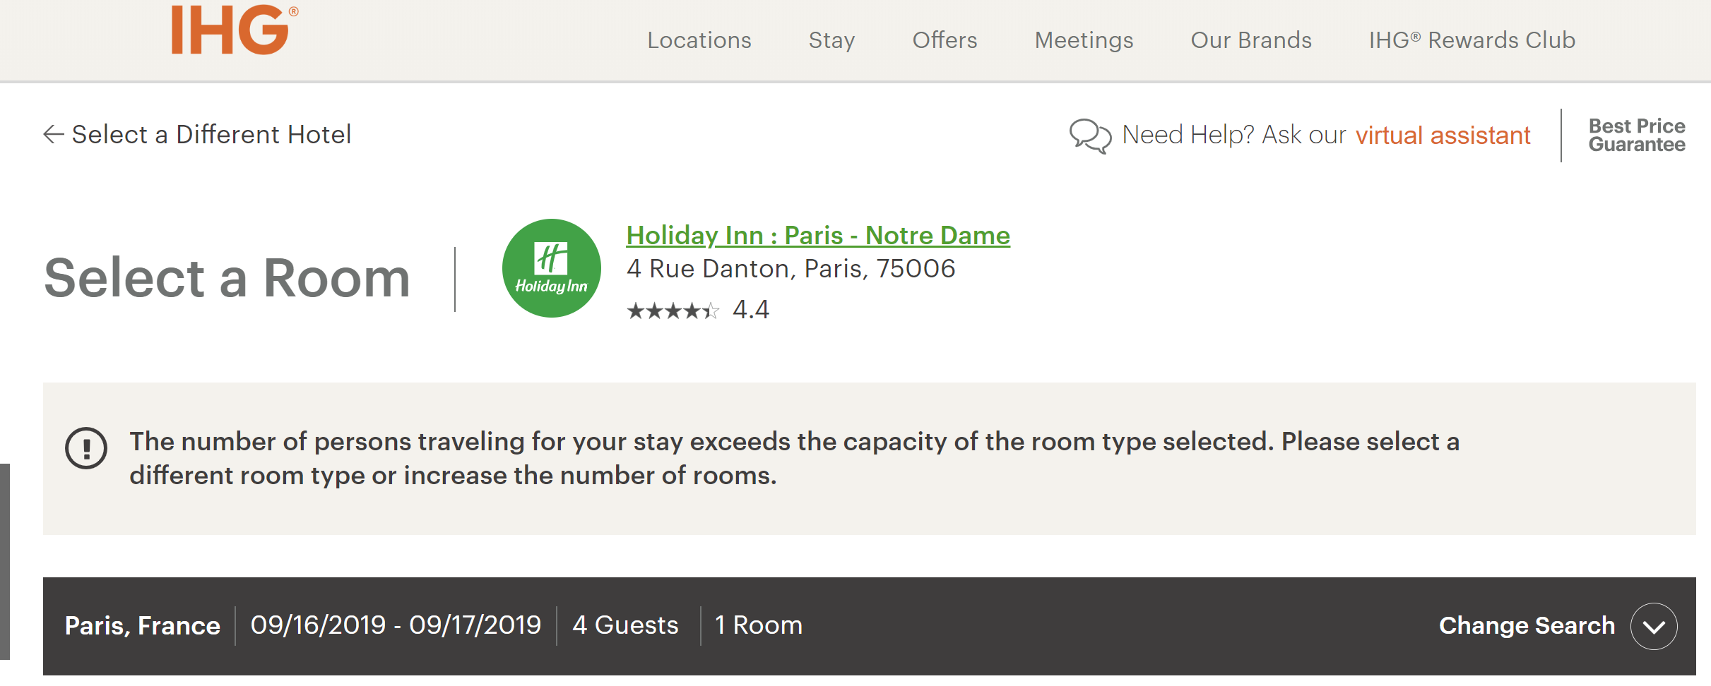
Task: Click Select a Different Hotel link
Action: [x=211, y=134]
